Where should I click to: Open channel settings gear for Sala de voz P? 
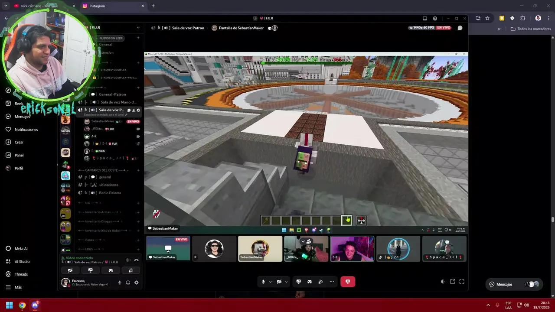click(139, 110)
